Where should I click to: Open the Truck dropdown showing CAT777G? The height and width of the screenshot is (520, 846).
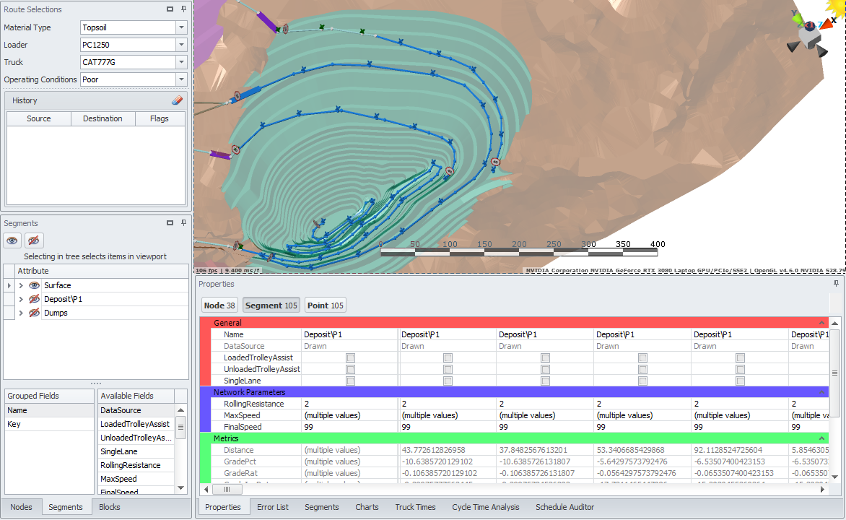click(x=180, y=62)
